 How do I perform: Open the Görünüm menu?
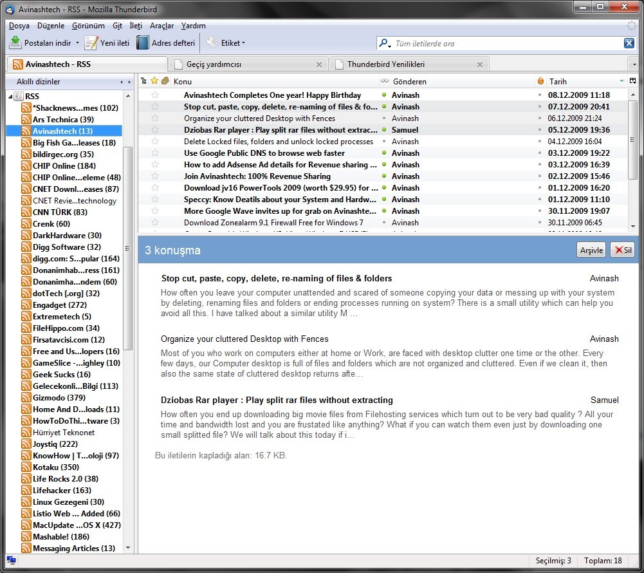point(88,26)
